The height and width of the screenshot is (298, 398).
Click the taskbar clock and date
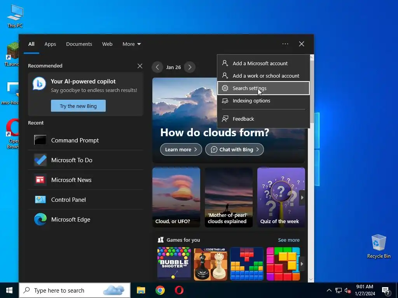click(365, 290)
